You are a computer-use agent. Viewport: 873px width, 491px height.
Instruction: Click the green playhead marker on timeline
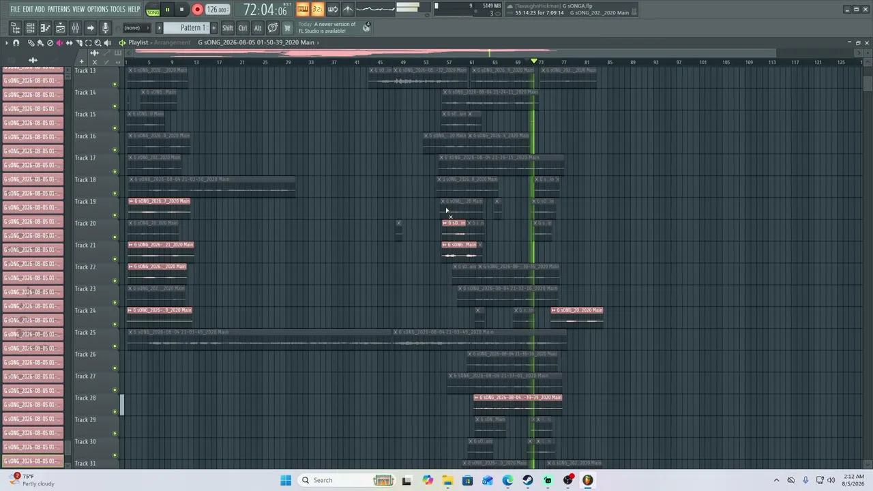coord(534,61)
